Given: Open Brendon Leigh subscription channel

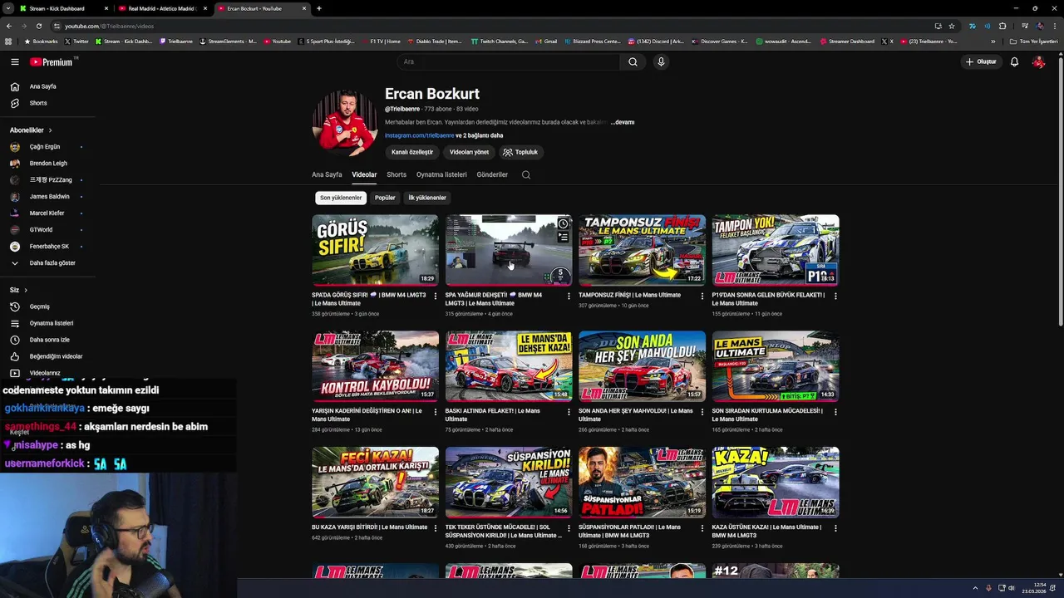Looking at the screenshot, I should [x=48, y=164].
